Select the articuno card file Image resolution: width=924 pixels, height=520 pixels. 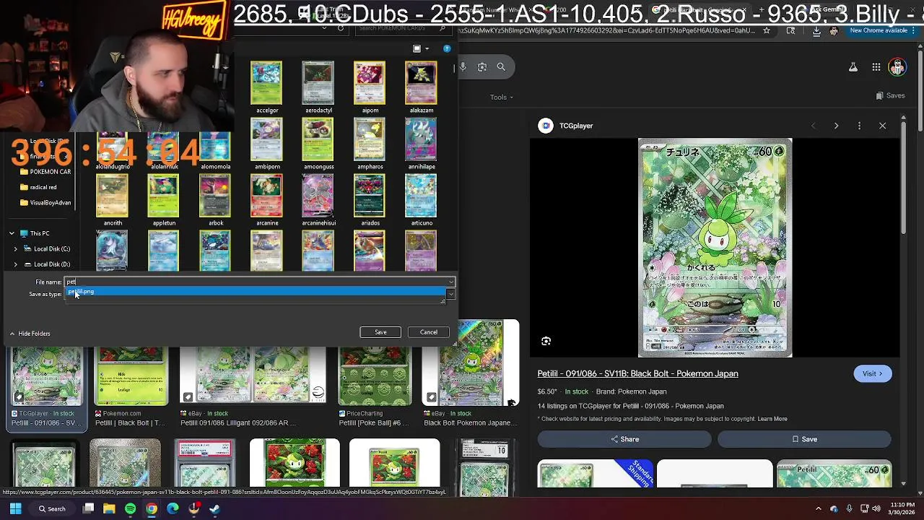click(x=421, y=201)
